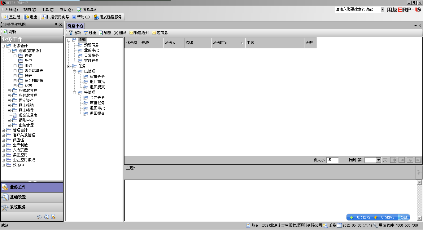
Task: Click the 过滤 filter icon
Action: pyautogui.click(x=86, y=33)
